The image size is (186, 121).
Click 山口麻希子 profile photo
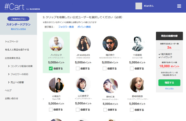click(83, 85)
